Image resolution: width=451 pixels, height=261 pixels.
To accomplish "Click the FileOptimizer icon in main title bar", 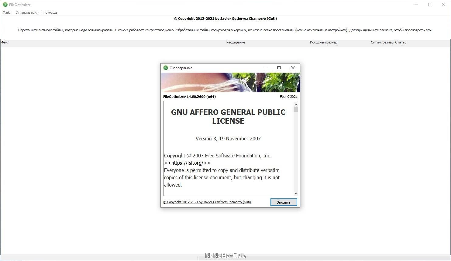I will point(5,5).
